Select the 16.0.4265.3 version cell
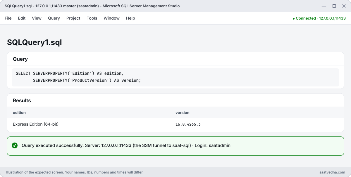351x177 pixels. [188, 124]
